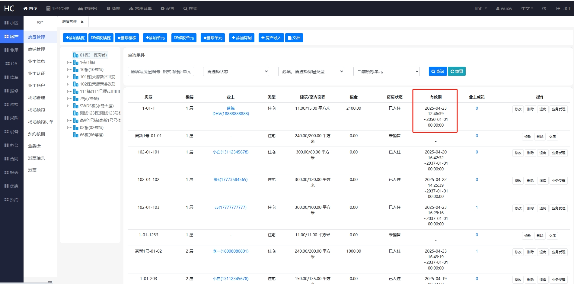This screenshot has width=574, height=284.
Task: Open the 请选择状态 dropdown
Action: click(x=236, y=72)
